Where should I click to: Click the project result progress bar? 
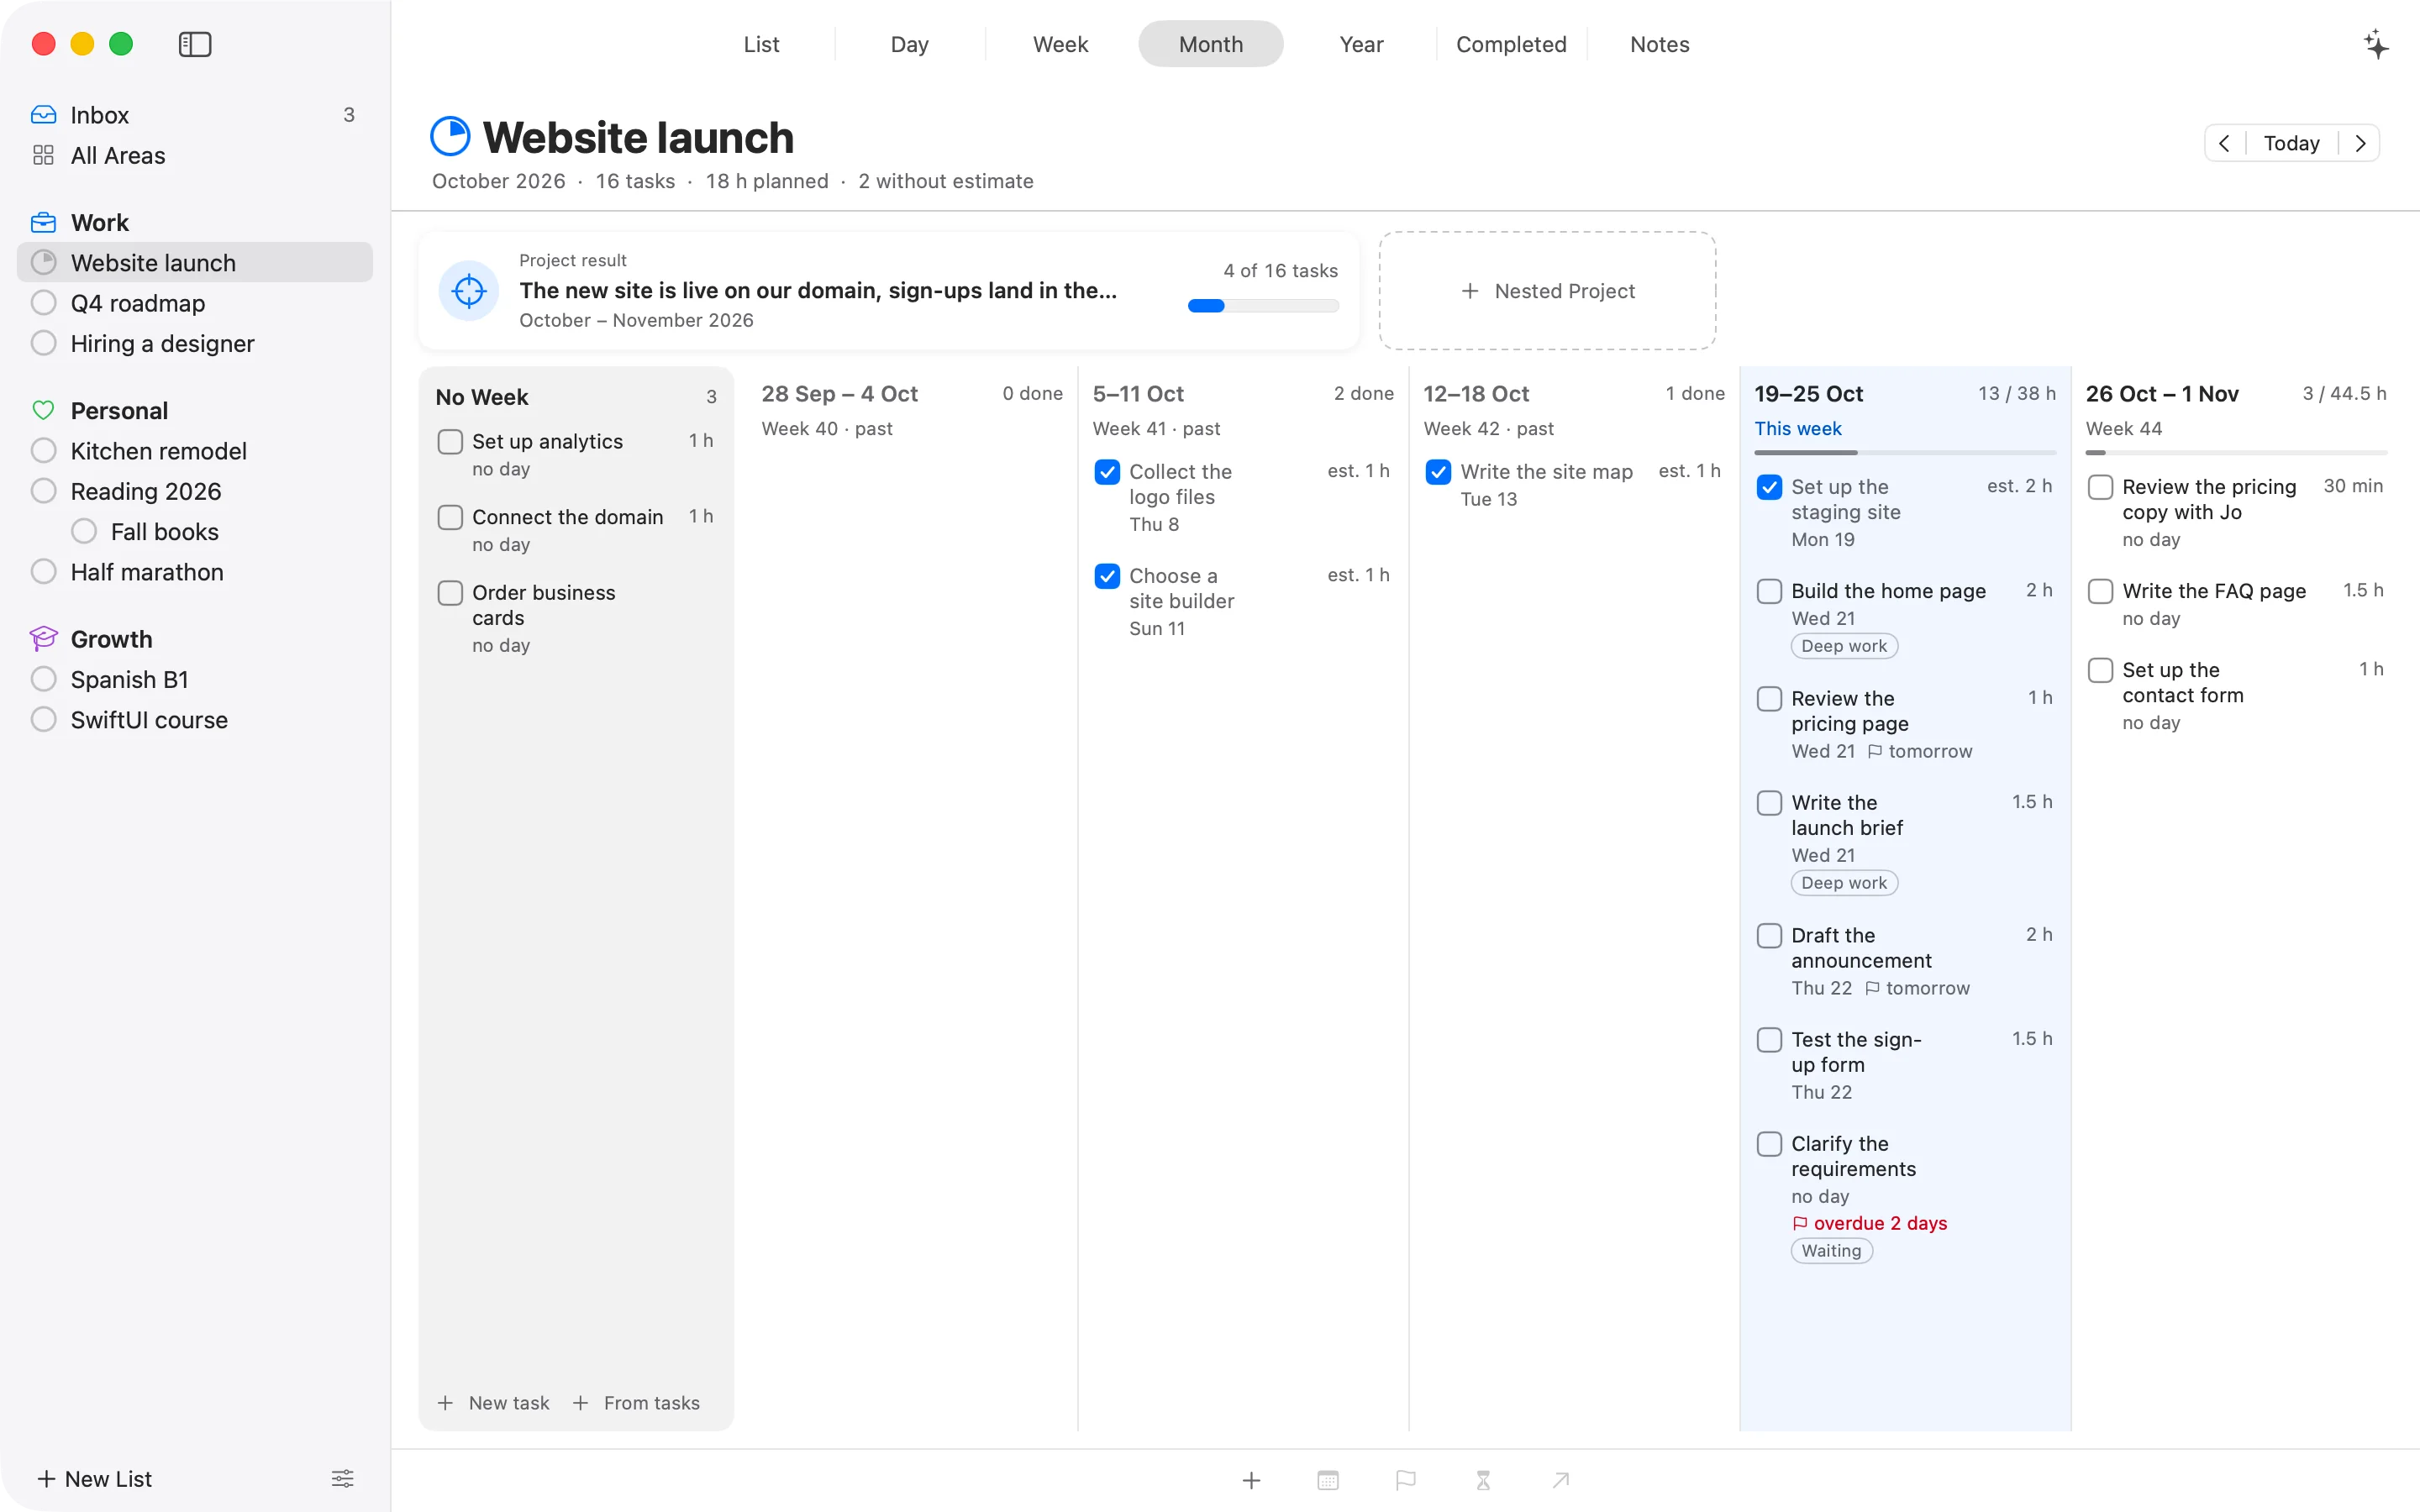tap(1263, 306)
